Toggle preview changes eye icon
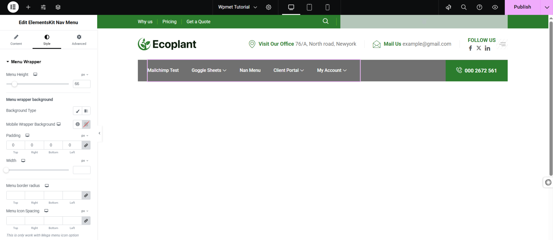 pos(495,7)
